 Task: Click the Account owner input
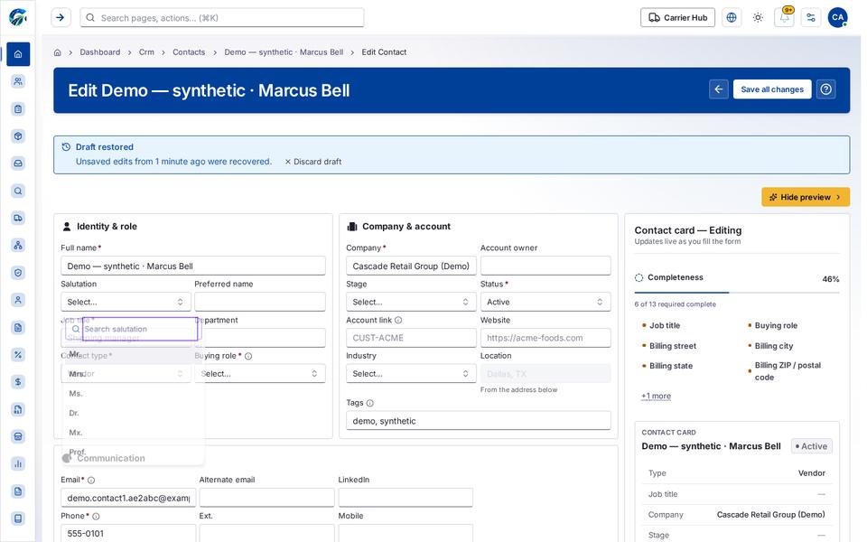pos(545,266)
